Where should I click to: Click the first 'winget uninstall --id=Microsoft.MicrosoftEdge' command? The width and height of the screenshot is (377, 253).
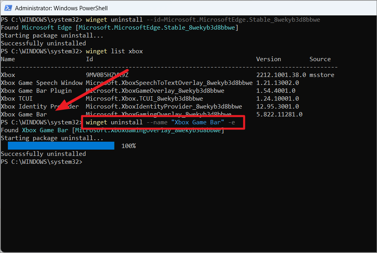203,19
